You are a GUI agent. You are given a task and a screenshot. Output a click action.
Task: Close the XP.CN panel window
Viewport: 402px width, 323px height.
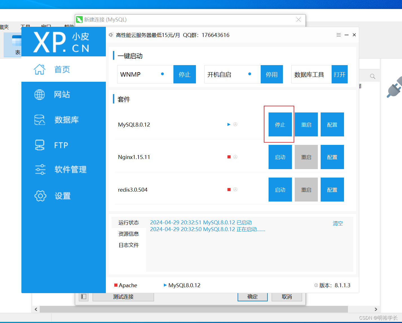pos(354,35)
